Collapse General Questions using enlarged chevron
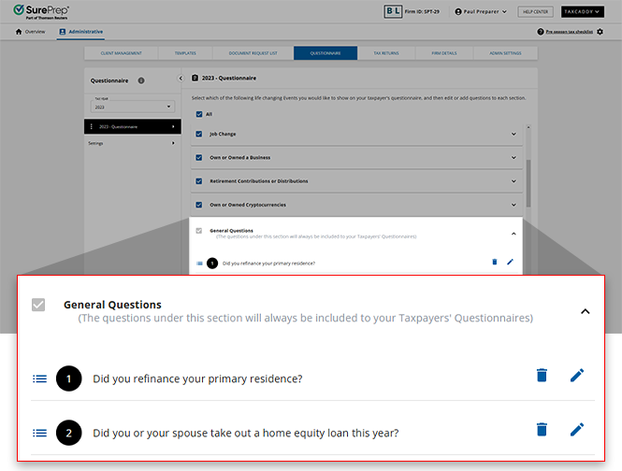Viewport: 622px width, 471px height. (586, 311)
